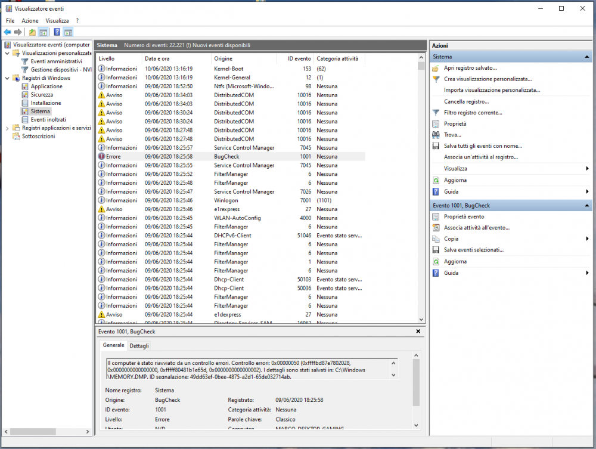Click the toolbar Help question mark icon
This screenshot has width=596, height=449.
[x=57, y=32]
